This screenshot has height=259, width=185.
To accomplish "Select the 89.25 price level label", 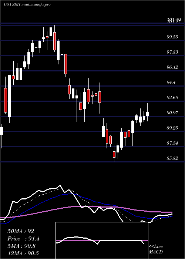I will tap(172, 128).
